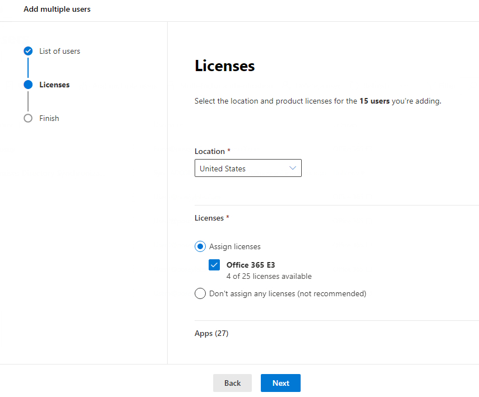Viewport: 479px width, 397px height.
Task: Click the Location dropdown chevron arrow
Action: [293, 168]
